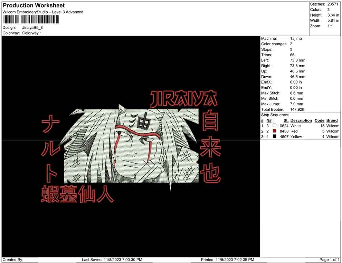
Task: Click the red color swatch in stop sequence
Action: pos(274,131)
